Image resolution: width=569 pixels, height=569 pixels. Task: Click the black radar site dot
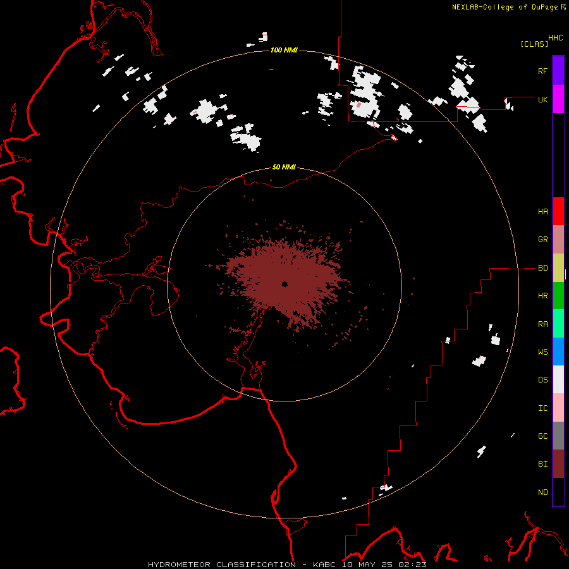point(284,284)
